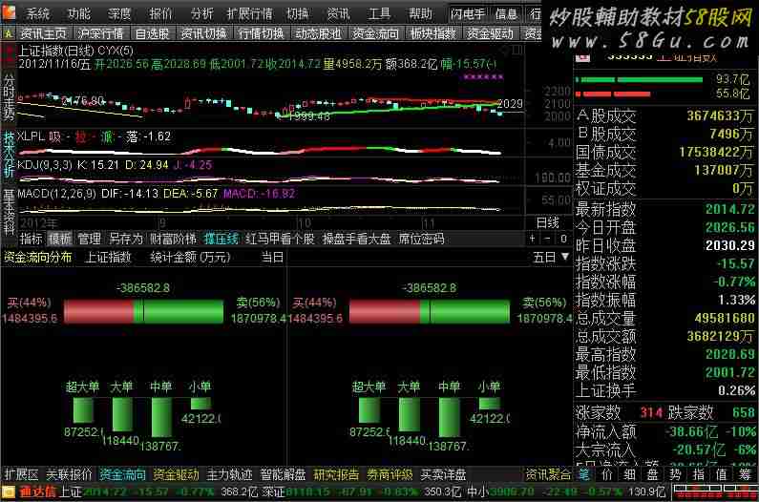Open the 券商评级 bottom tab

pos(390,474)
